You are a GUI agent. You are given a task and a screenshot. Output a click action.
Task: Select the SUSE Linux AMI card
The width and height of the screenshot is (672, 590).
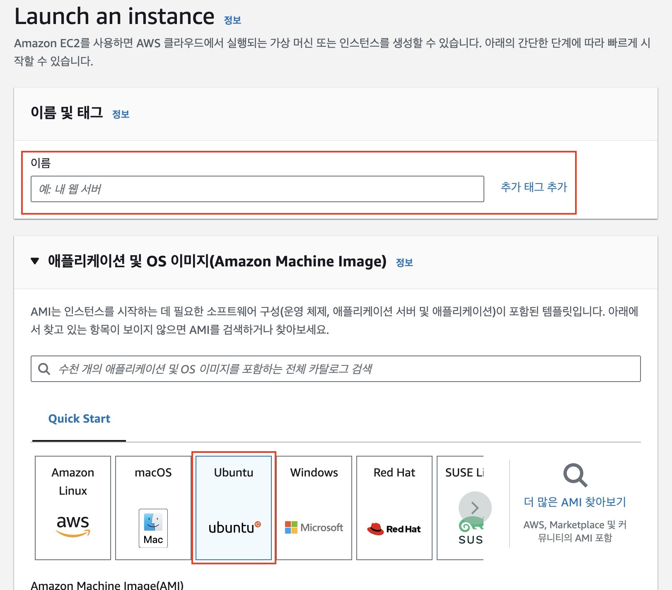[x=460, y=508]
